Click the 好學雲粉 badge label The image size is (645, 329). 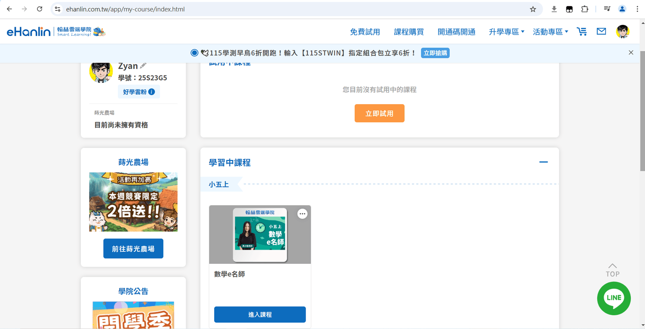[135, 92]
